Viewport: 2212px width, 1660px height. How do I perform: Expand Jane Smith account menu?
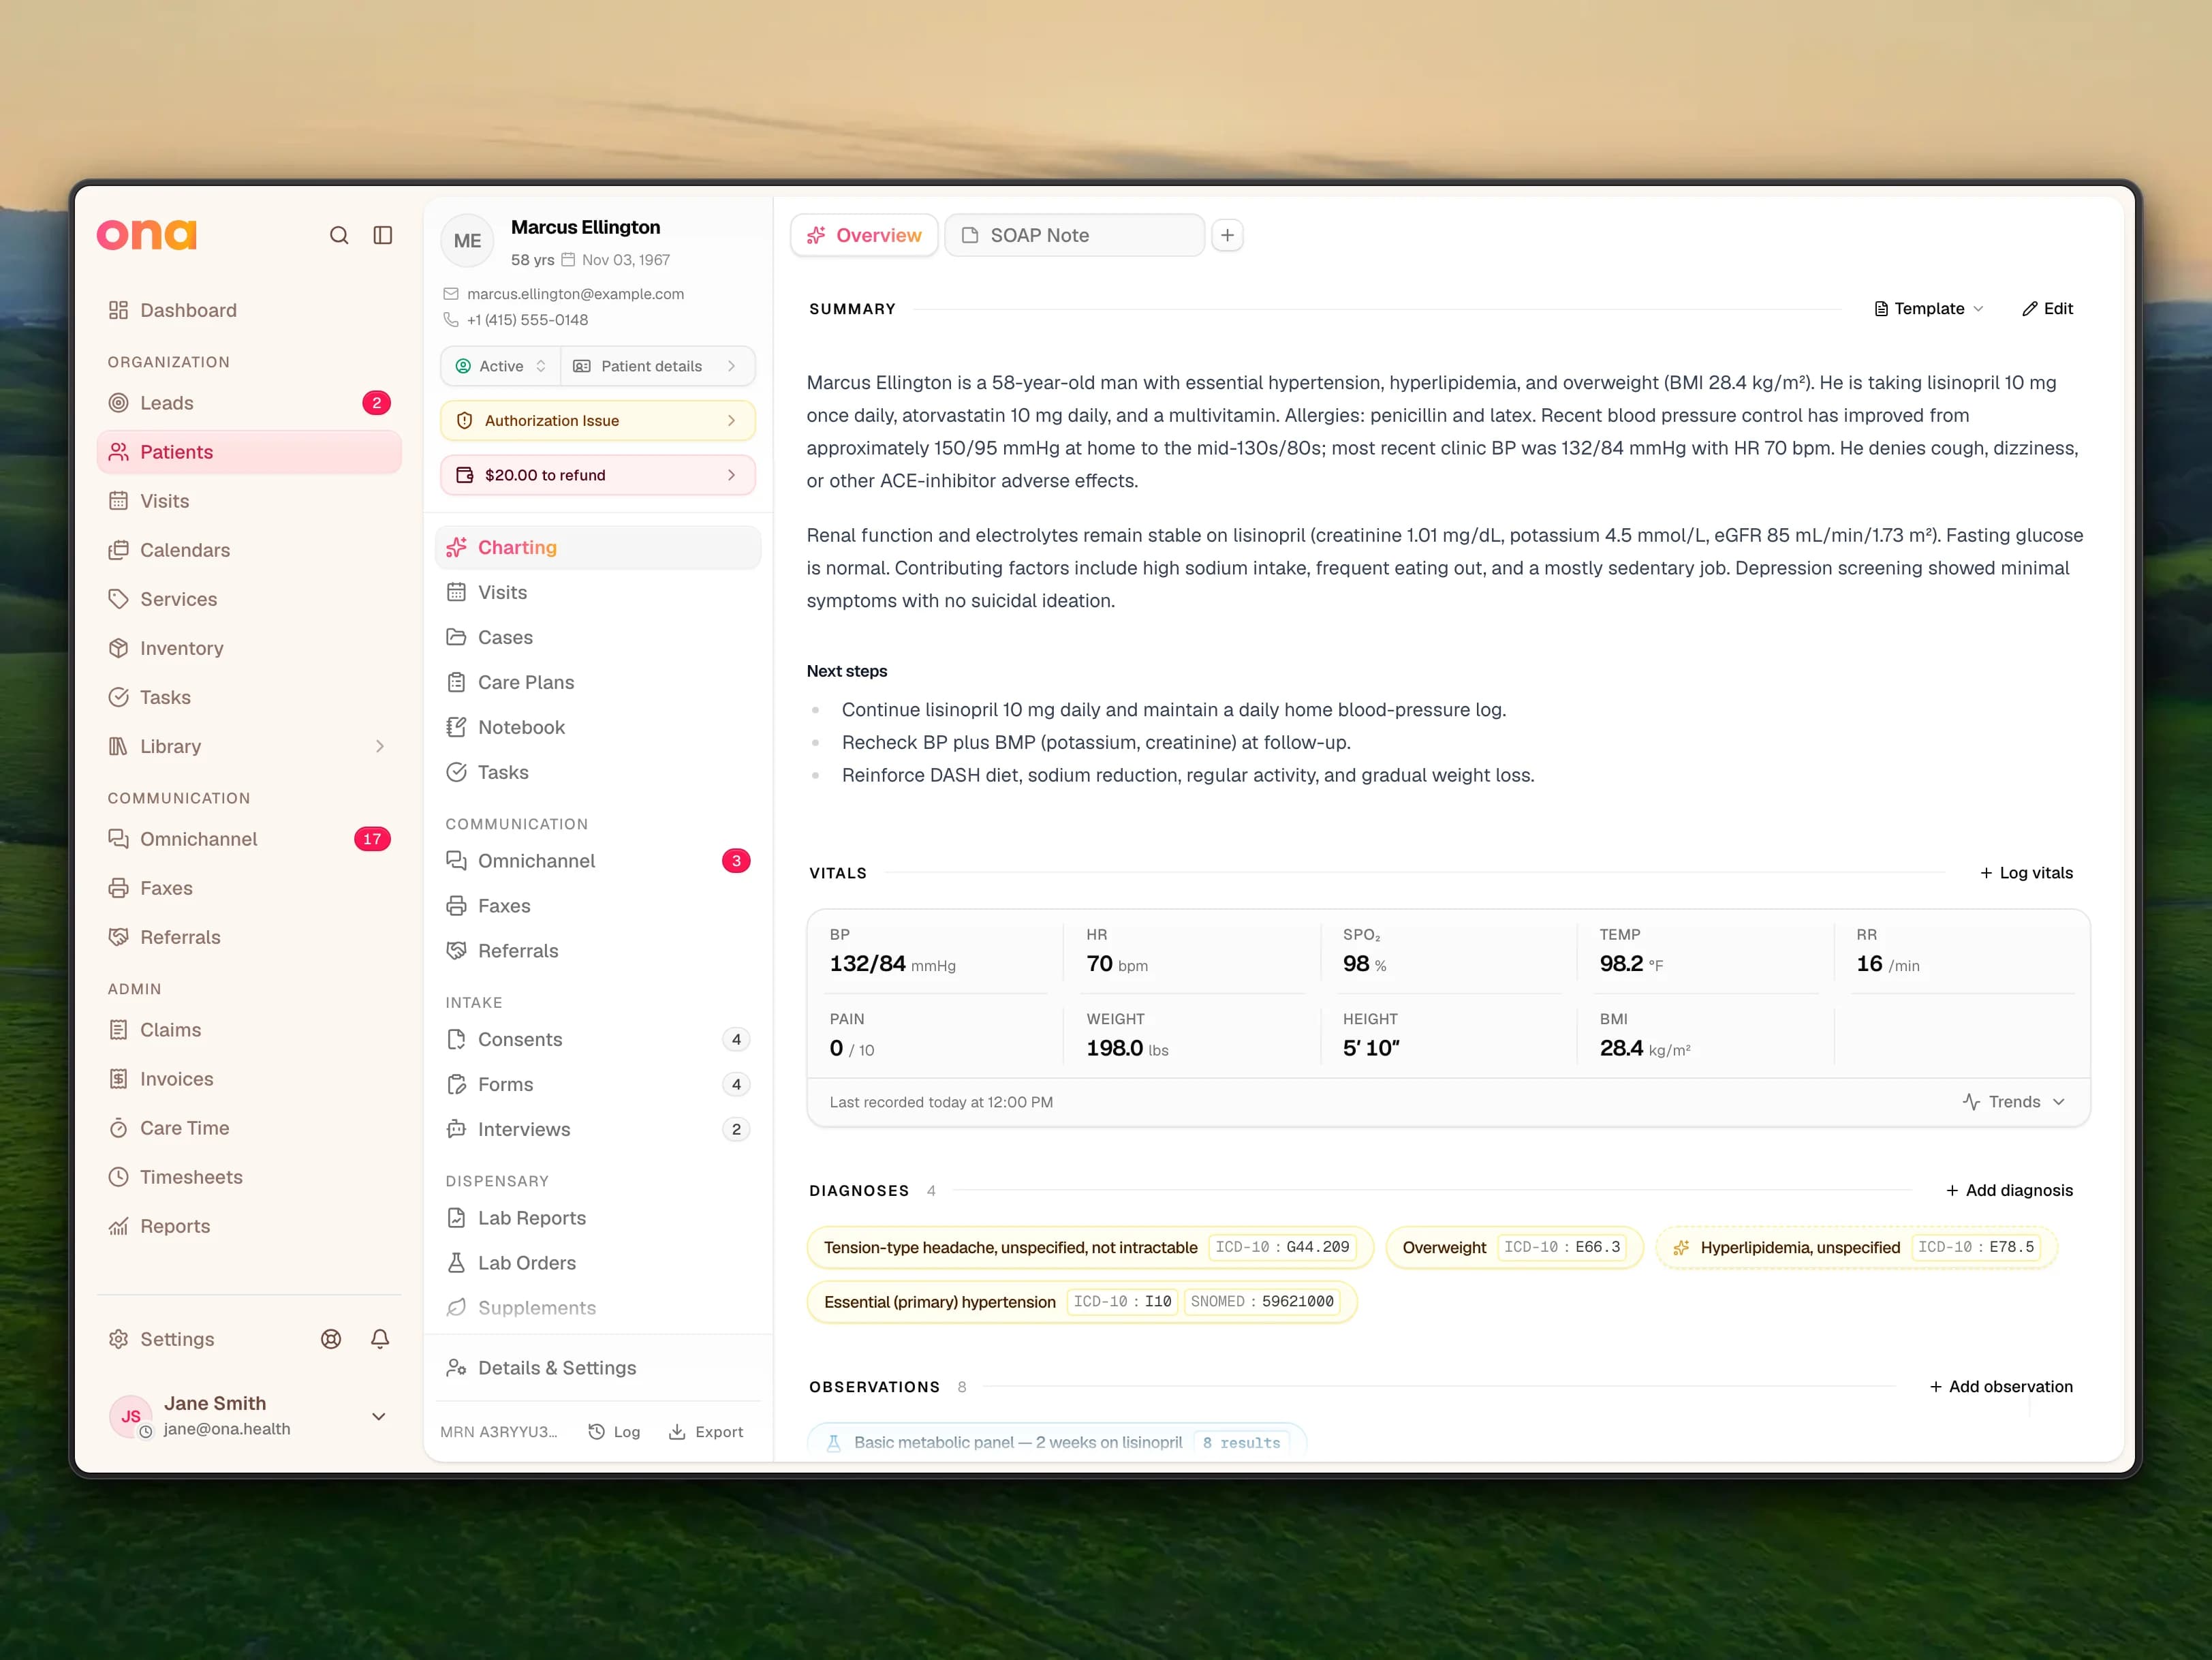pos(379,1416)
